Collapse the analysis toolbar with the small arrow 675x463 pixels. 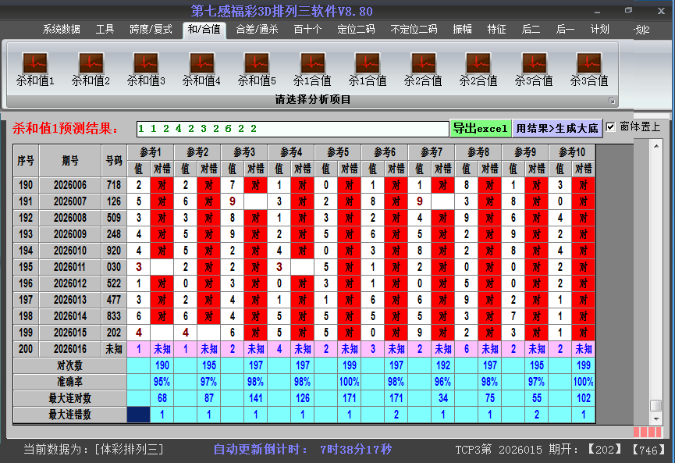613,100
